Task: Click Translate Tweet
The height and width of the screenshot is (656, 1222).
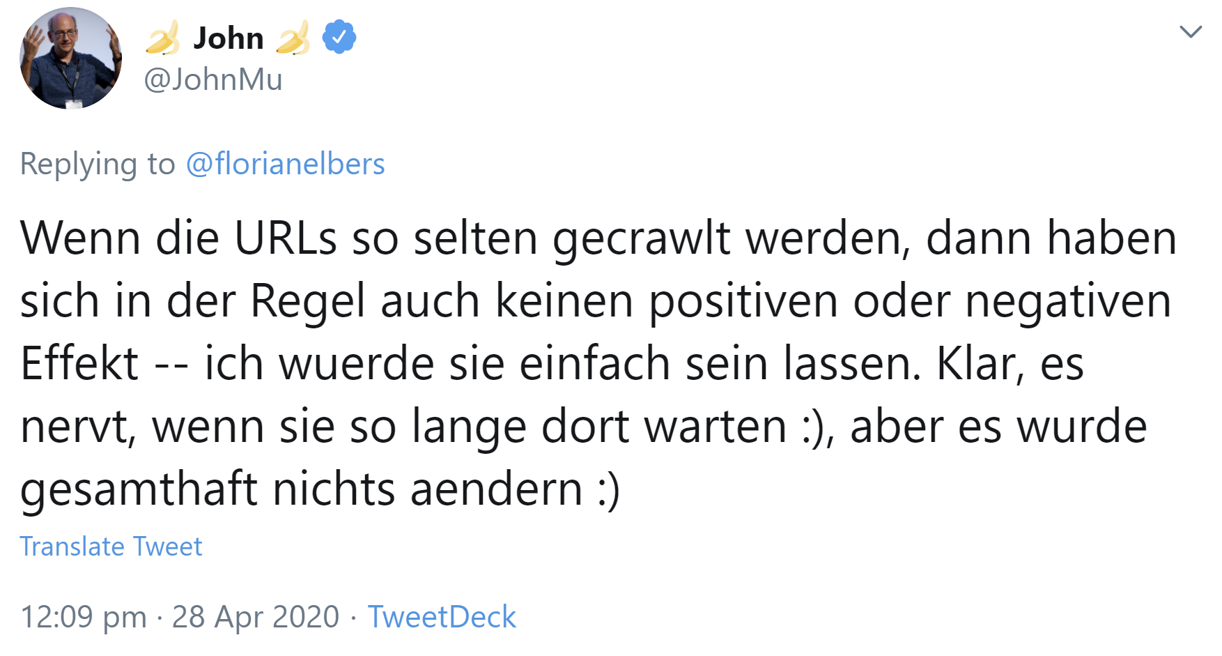Action: [x=111, y=547]
